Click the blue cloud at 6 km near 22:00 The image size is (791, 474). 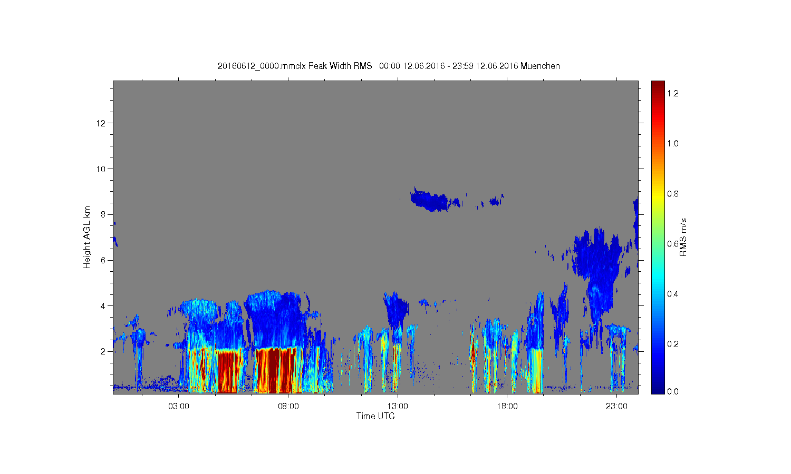click(599, 258)
